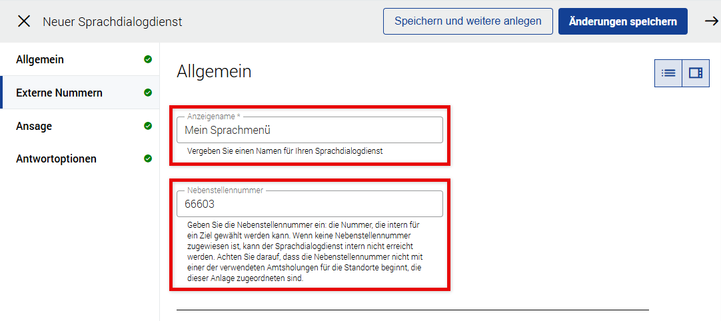Click the hint text below Anzeigename

[x=285, y=151]
